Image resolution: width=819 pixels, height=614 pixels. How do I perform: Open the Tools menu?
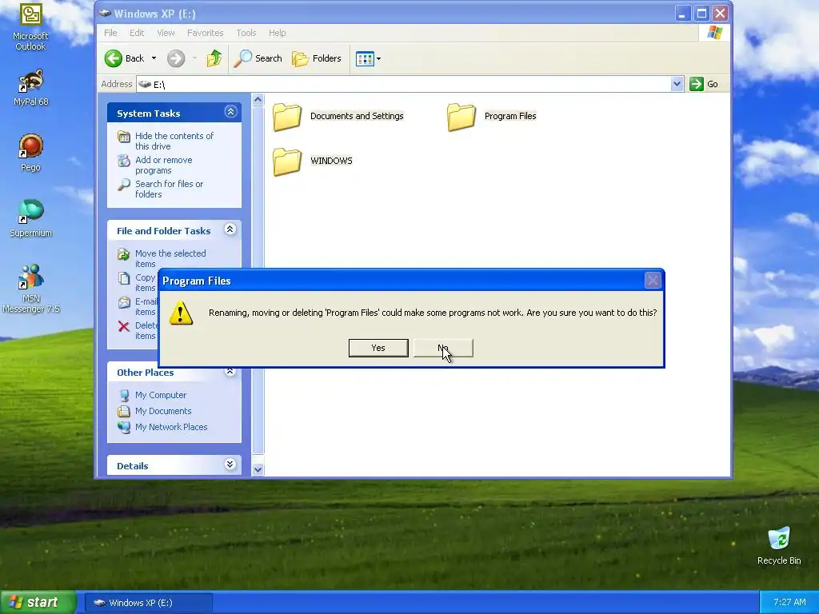246,33
